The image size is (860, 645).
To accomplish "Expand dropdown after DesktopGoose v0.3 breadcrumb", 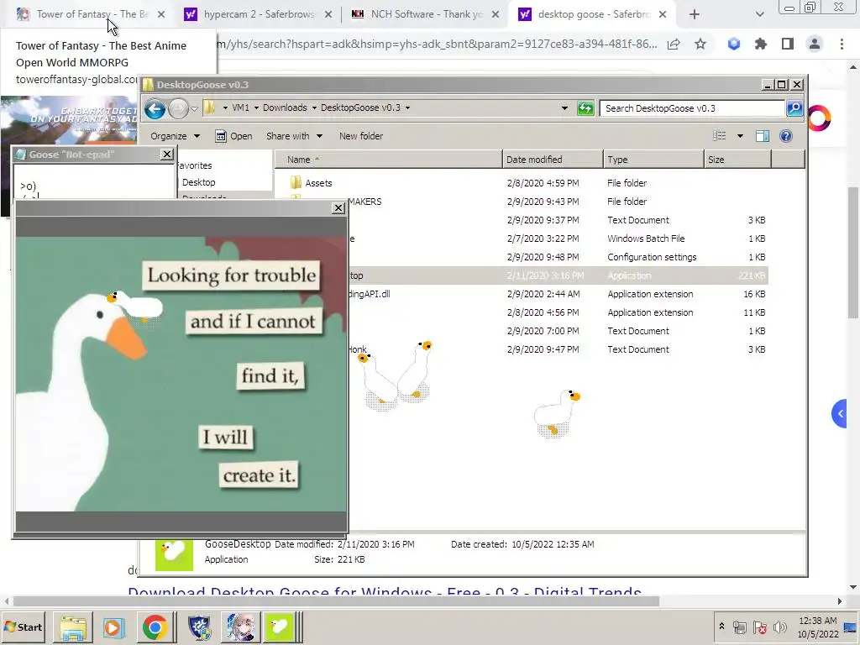I will point(407,107).
